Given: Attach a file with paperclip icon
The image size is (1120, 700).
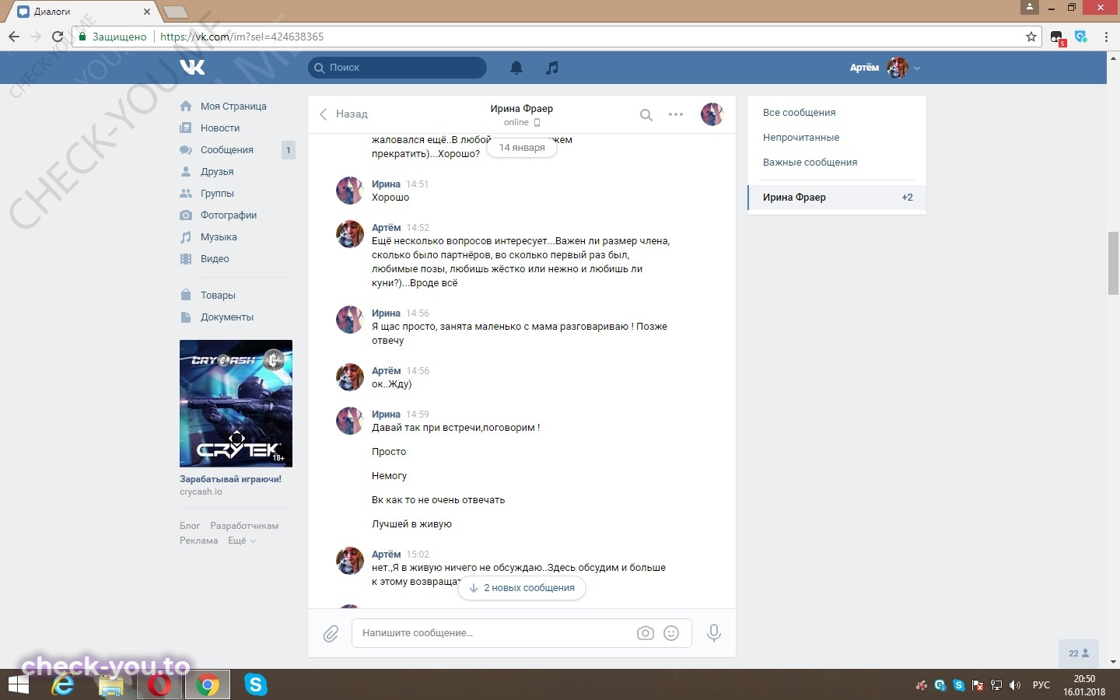Looking at the screenshot, I should click(331, 633).
